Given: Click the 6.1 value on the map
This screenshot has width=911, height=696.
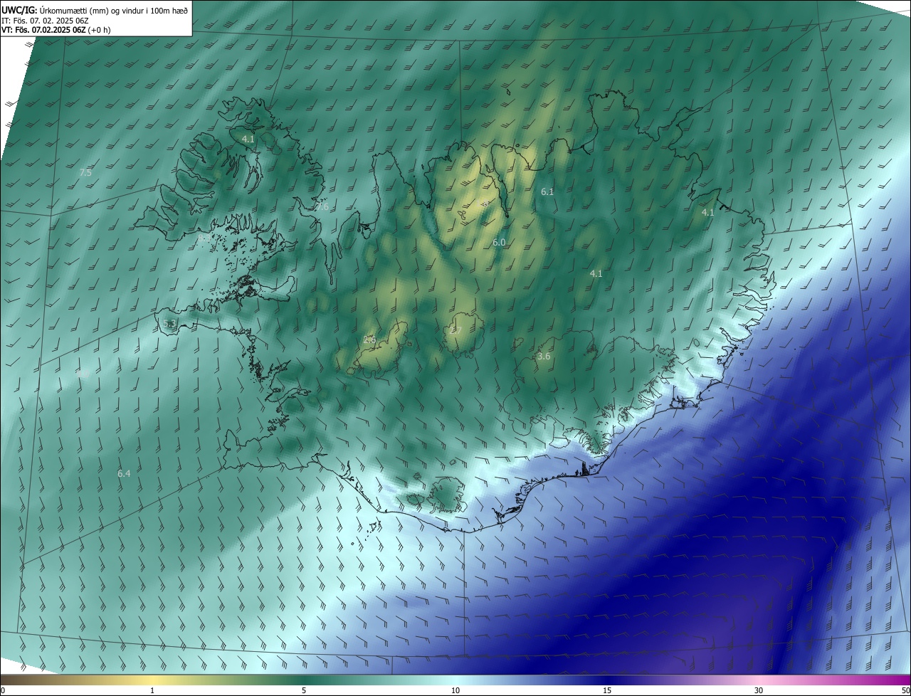Looking at the screenshot, I should pyautogui.click(x=547, y=192).
